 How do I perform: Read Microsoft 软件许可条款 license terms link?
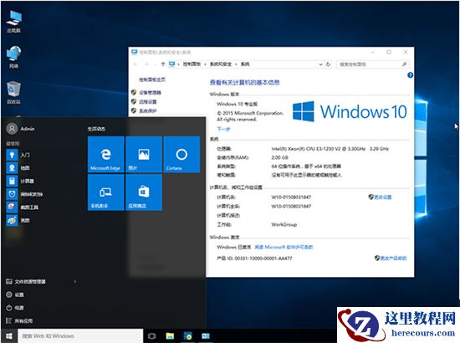[x=284, y=247]
